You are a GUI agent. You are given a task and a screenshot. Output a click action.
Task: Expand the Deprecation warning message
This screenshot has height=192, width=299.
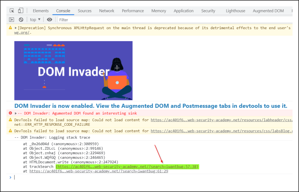point(16,28)
